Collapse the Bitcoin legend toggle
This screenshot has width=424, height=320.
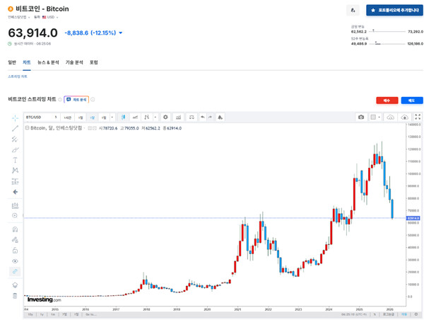[27, 128]
